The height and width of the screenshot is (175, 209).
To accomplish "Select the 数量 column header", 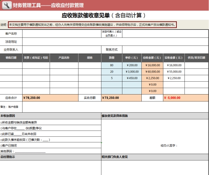I will (112, 58).
